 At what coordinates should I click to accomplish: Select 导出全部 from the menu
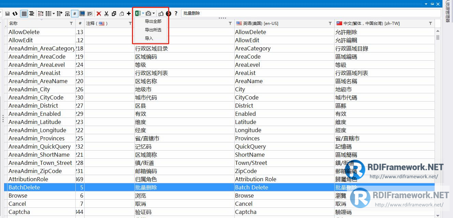pos(153,21)
